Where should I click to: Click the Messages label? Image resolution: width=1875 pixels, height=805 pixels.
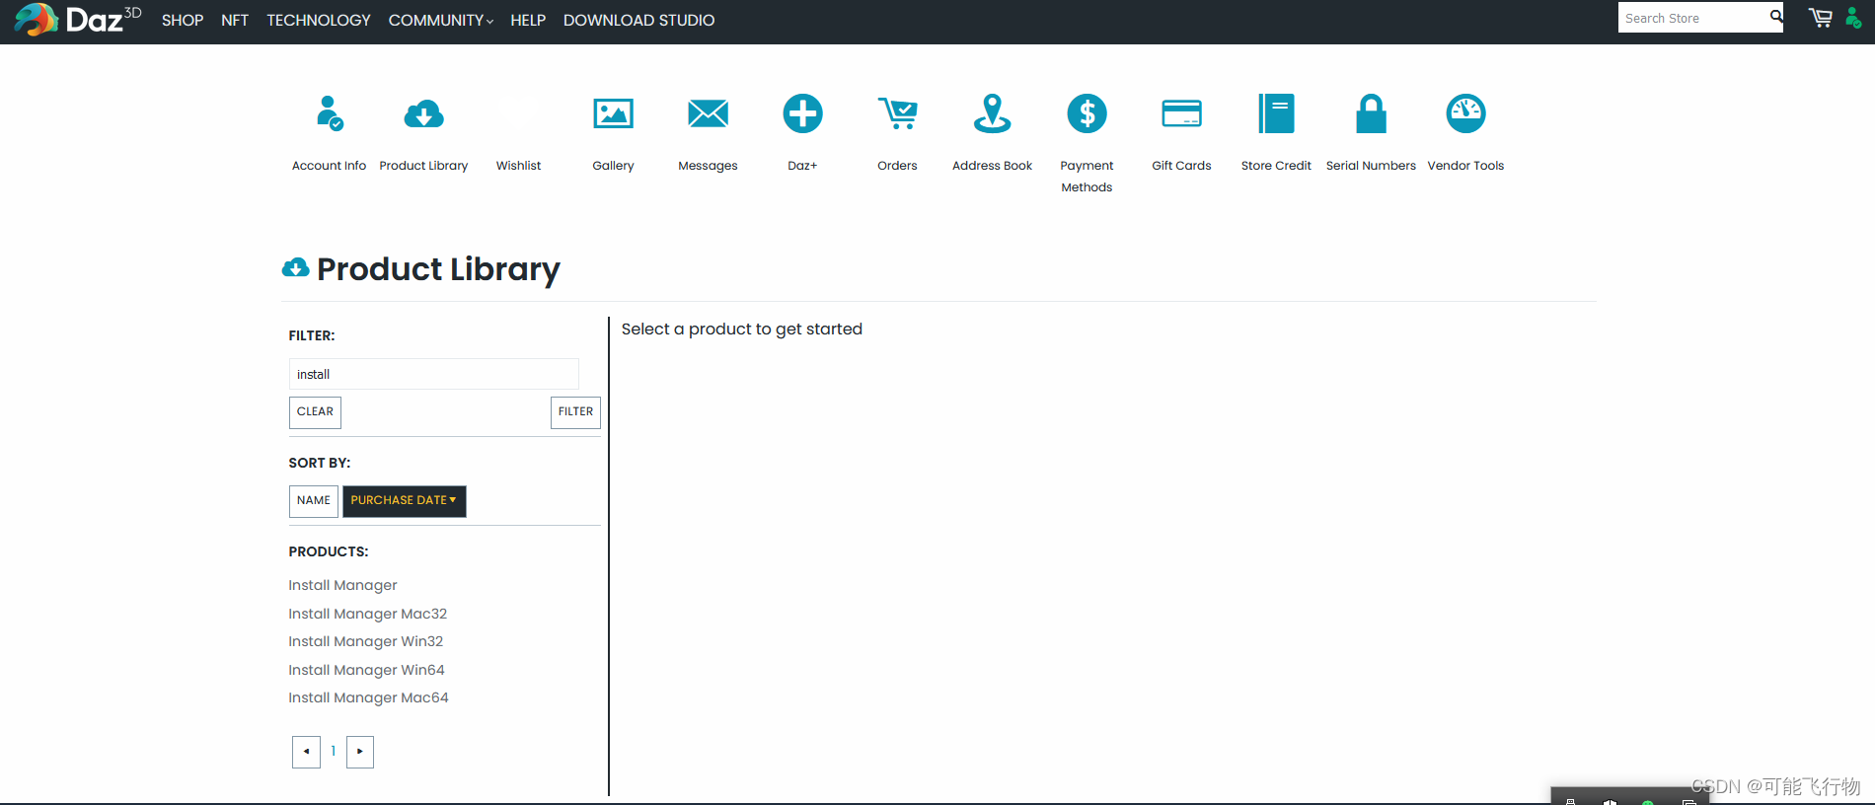click(x=708, y=166)
